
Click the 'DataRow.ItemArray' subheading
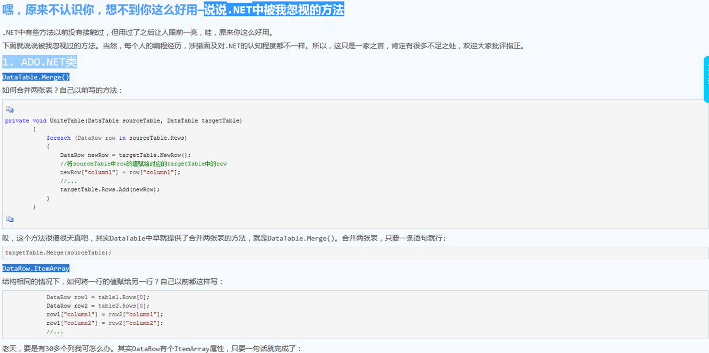[x=36, y=268]
